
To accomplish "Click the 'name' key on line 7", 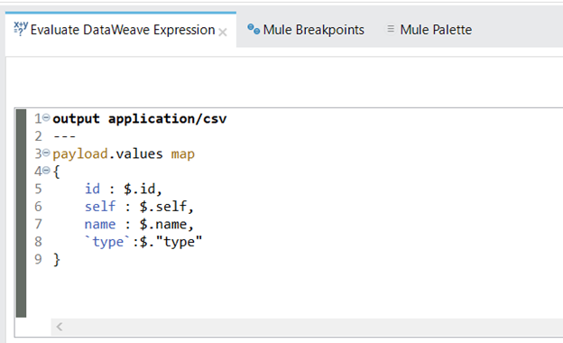I will click(x=100, y=225).
